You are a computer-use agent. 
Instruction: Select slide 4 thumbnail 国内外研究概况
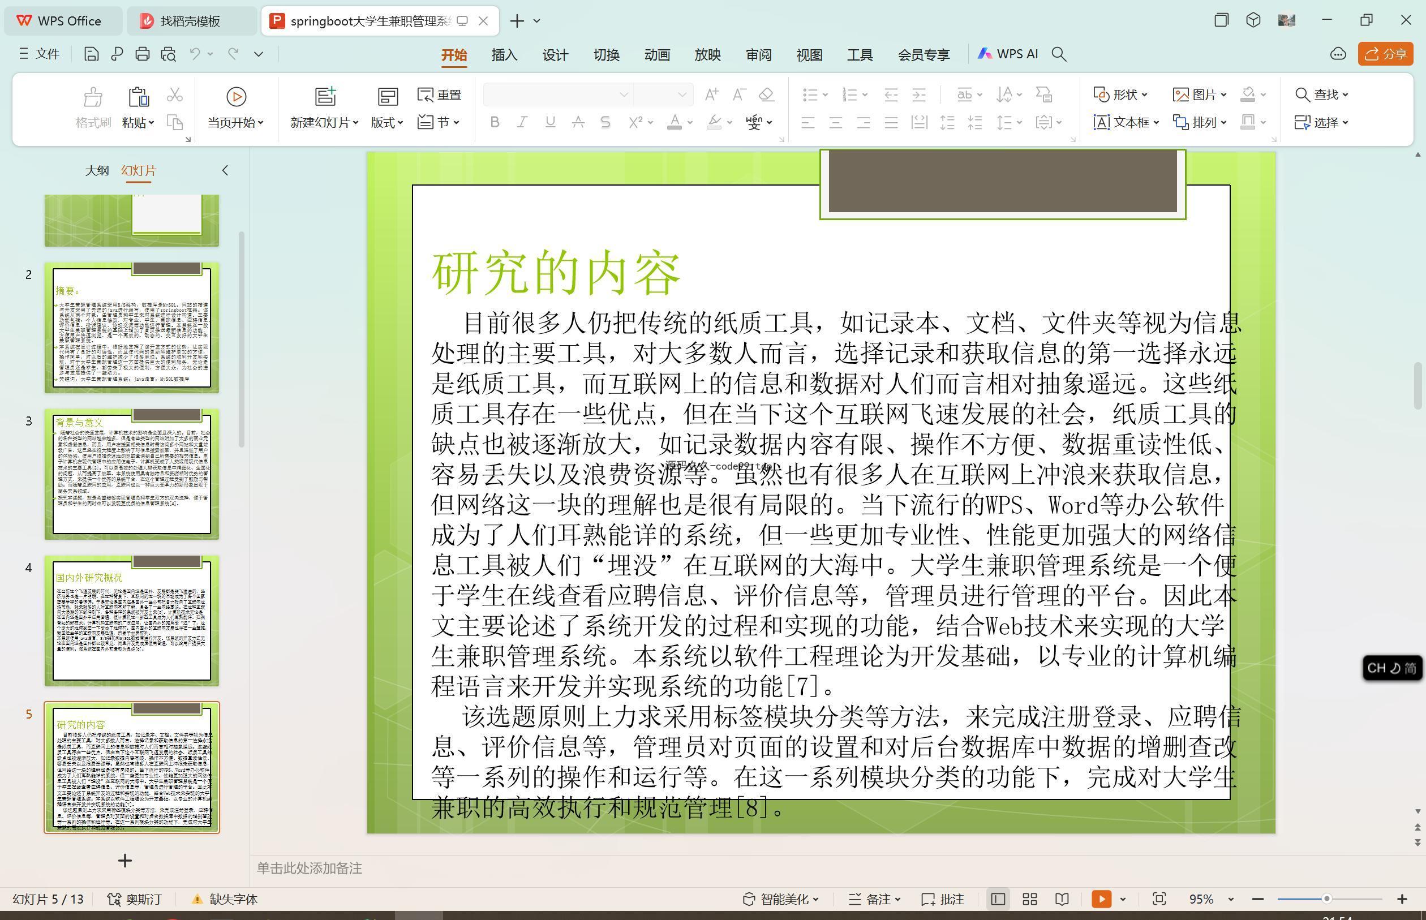tap(132, 621)
